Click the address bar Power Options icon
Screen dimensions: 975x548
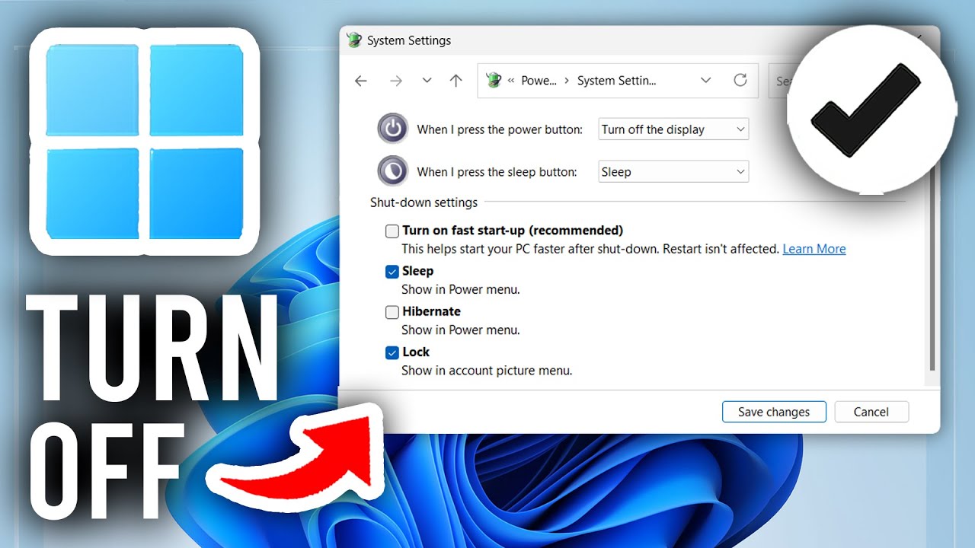[494, 80]
